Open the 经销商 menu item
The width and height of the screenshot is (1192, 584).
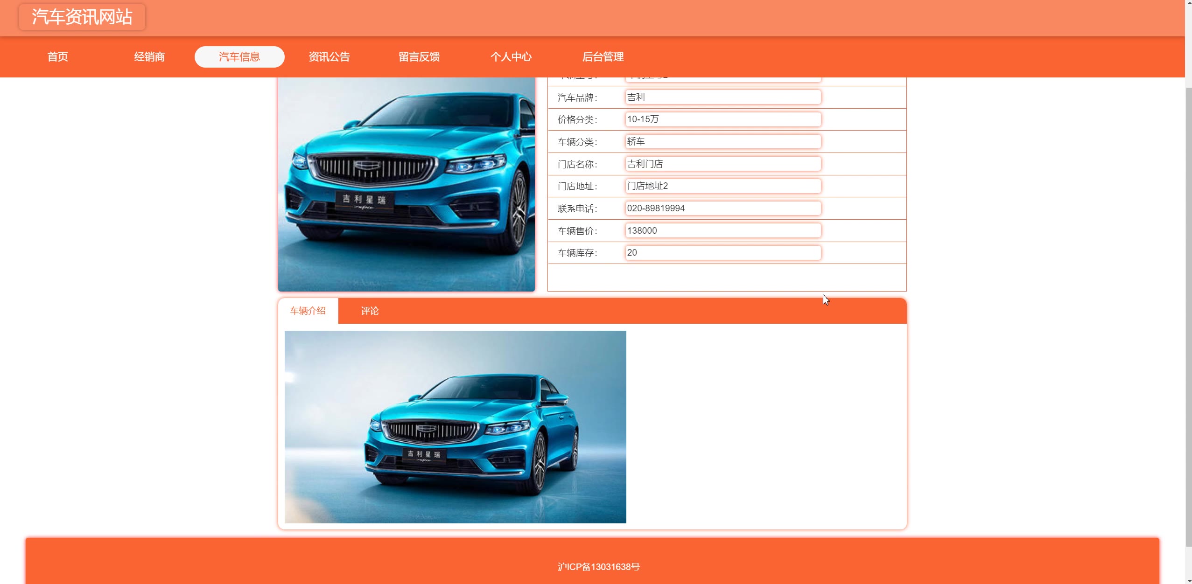tap(149, 57)
